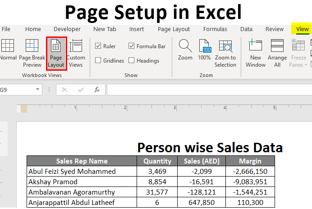The width and height of the screenshot is (312, 209).
Task: Click inside the formula bar input
Action: coord(207,90)
